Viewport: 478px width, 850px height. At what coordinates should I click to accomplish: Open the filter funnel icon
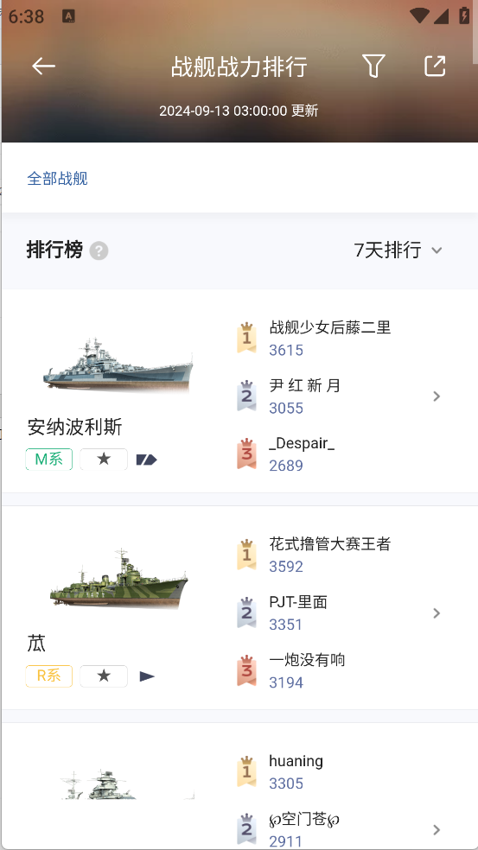(373, 67)
